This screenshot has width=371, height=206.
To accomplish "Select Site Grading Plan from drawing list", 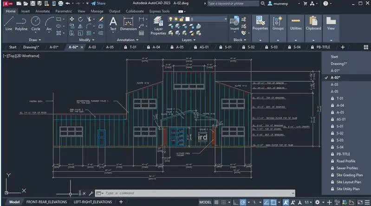I will pyautogui.click(x=349, y=175).
